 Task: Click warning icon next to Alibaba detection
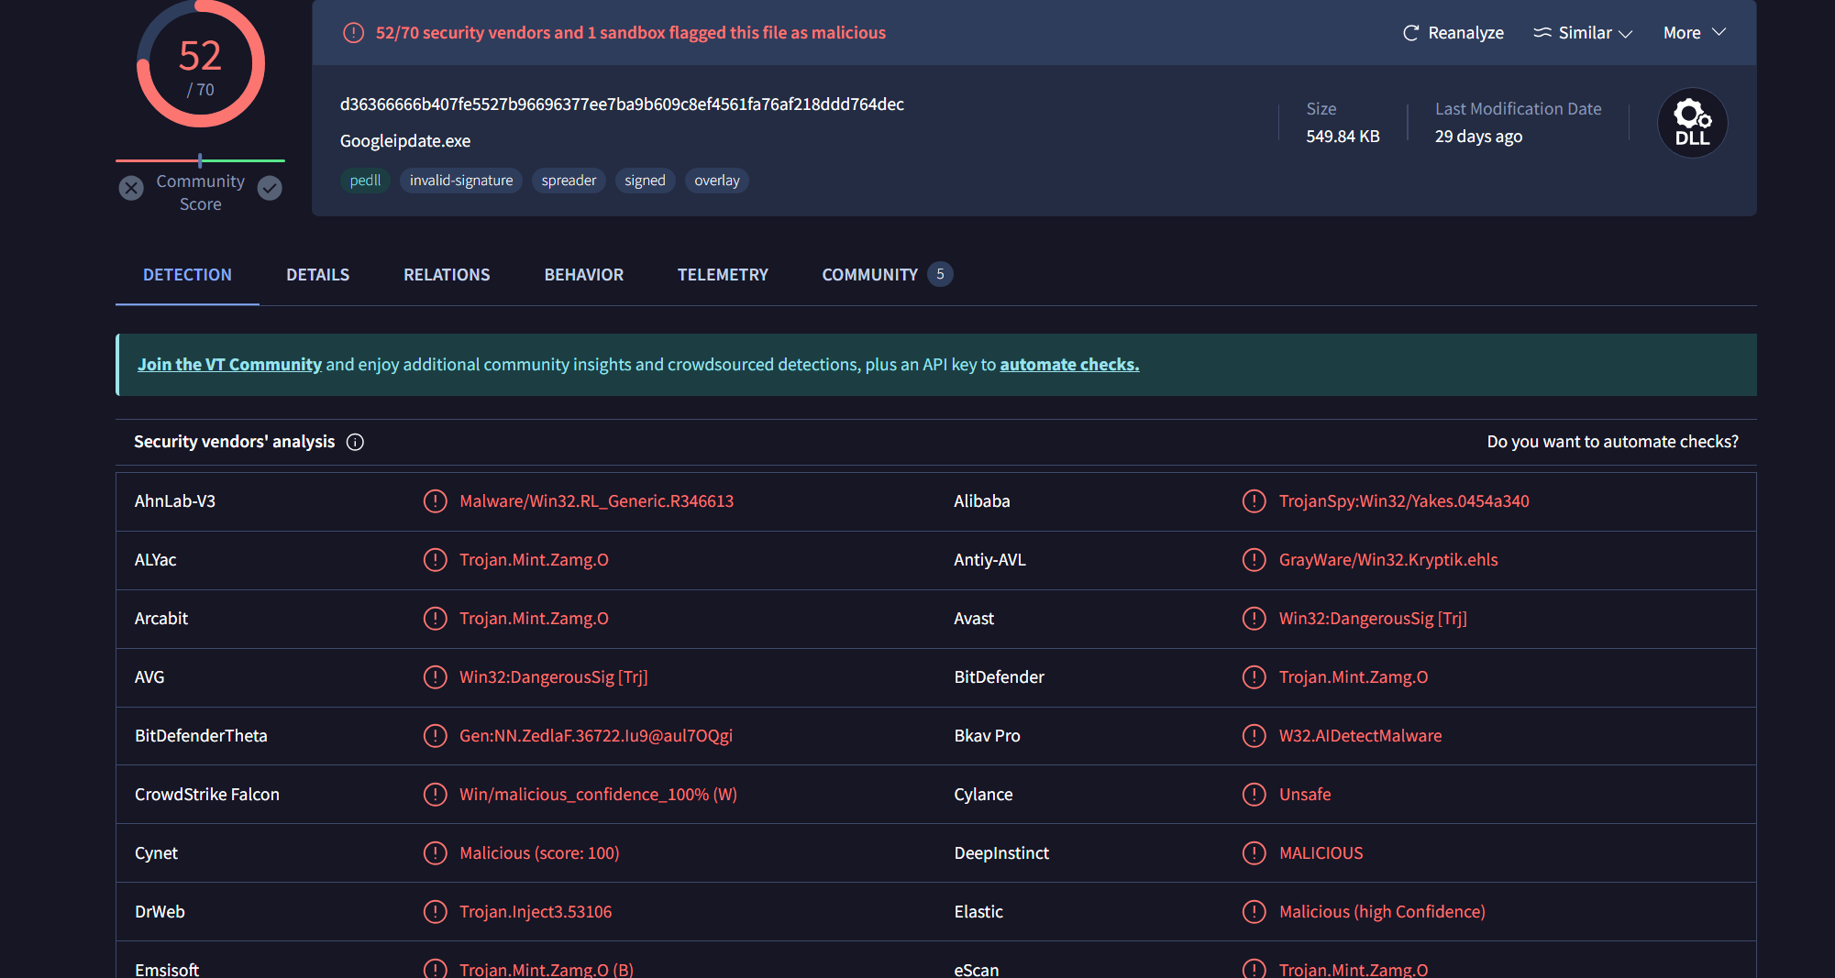point(1254,501)
